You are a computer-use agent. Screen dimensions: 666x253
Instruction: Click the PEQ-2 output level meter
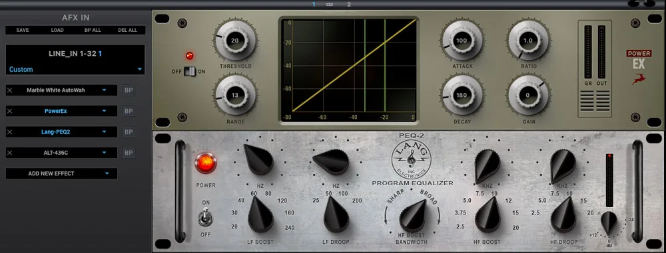click(609, 180)
